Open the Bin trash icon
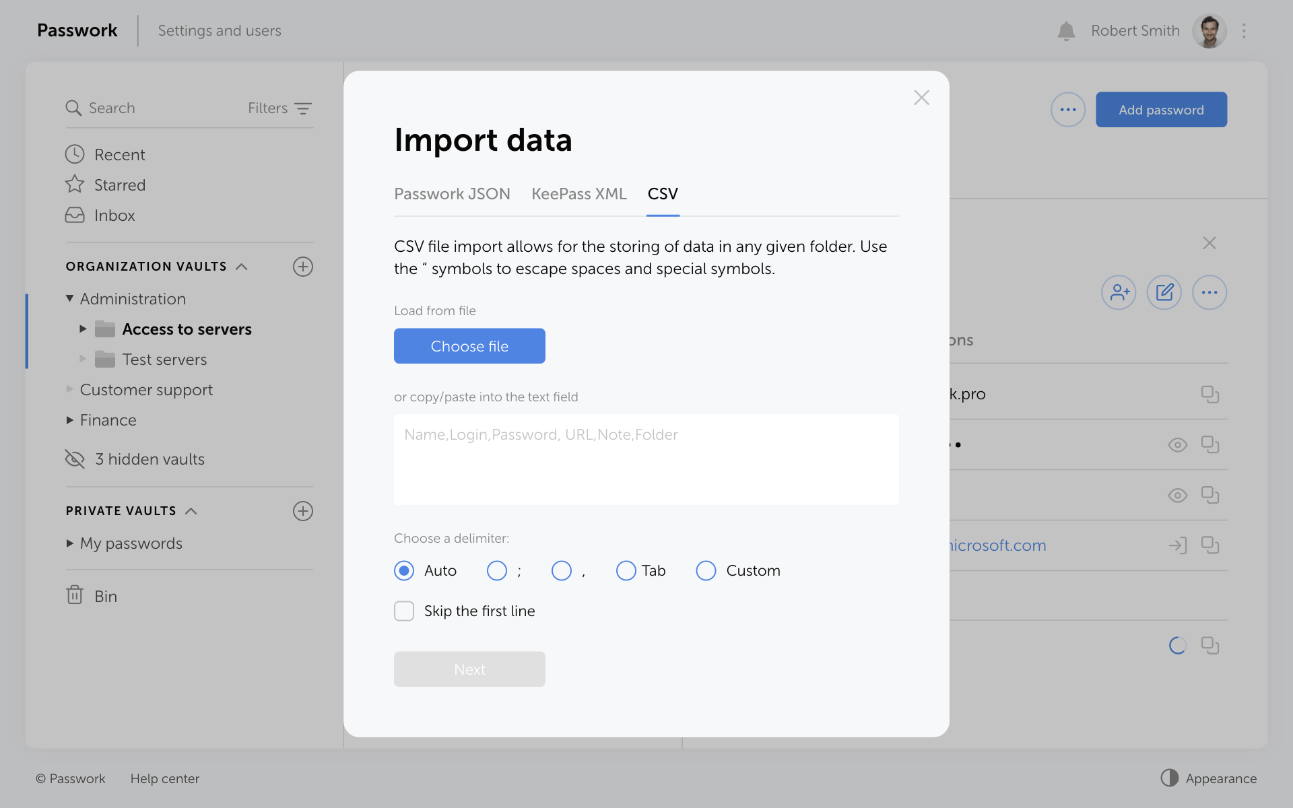The height and width of the screenshot is (808, 1293). pos(75,595)
